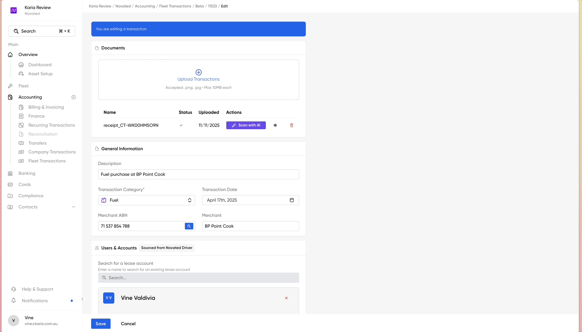Screen dimensions: 582x332
Task: Delete the receipt_CT-WK00HMSO9N document
Action: [x=291, y=125]
